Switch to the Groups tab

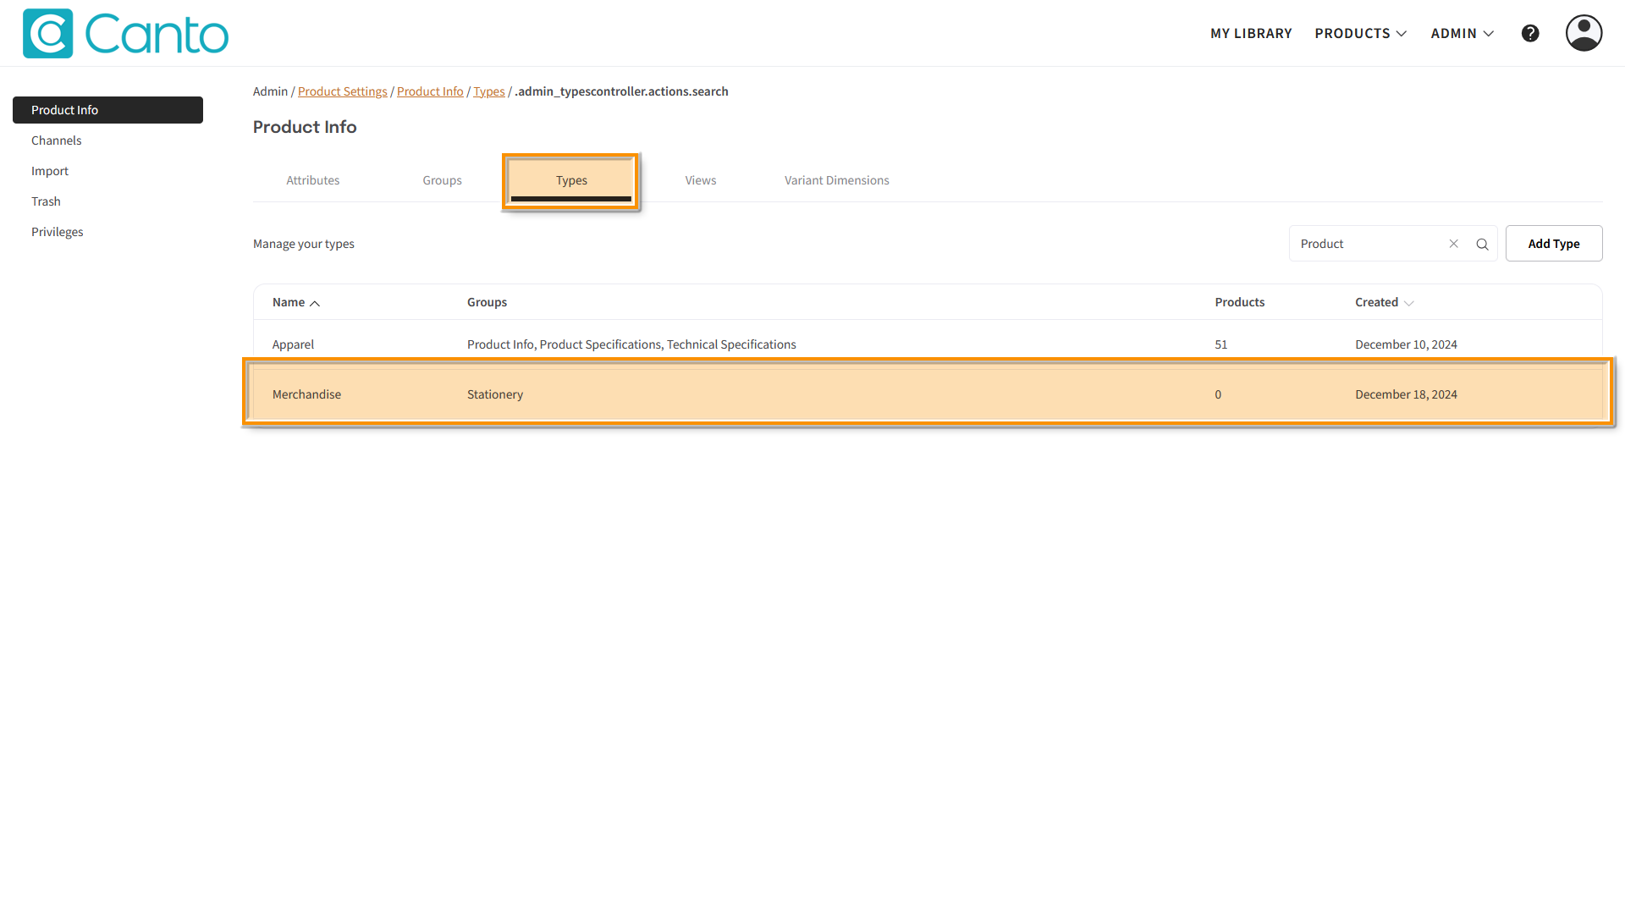coord(442,180)
